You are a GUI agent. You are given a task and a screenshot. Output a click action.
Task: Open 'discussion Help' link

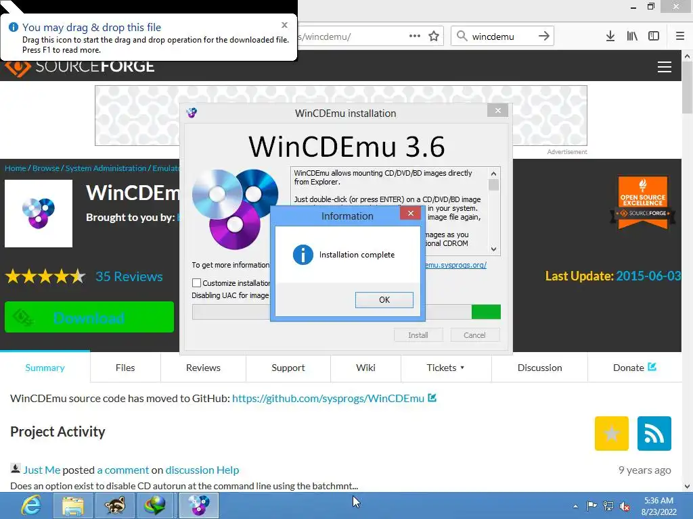pyautogui.click(x=202, y=470)
